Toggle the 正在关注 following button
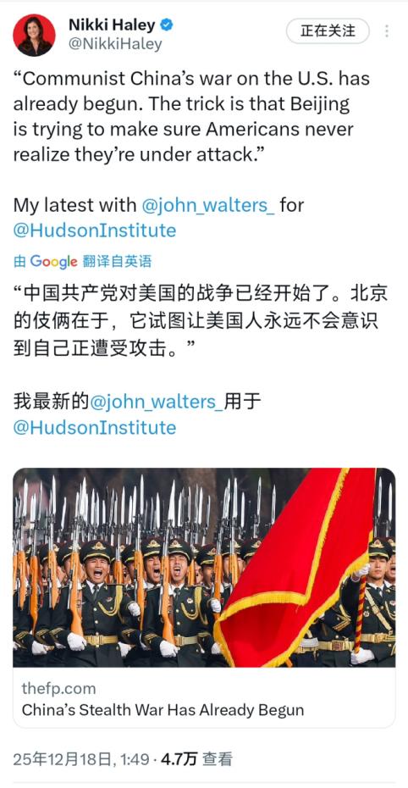 point(328,31)
